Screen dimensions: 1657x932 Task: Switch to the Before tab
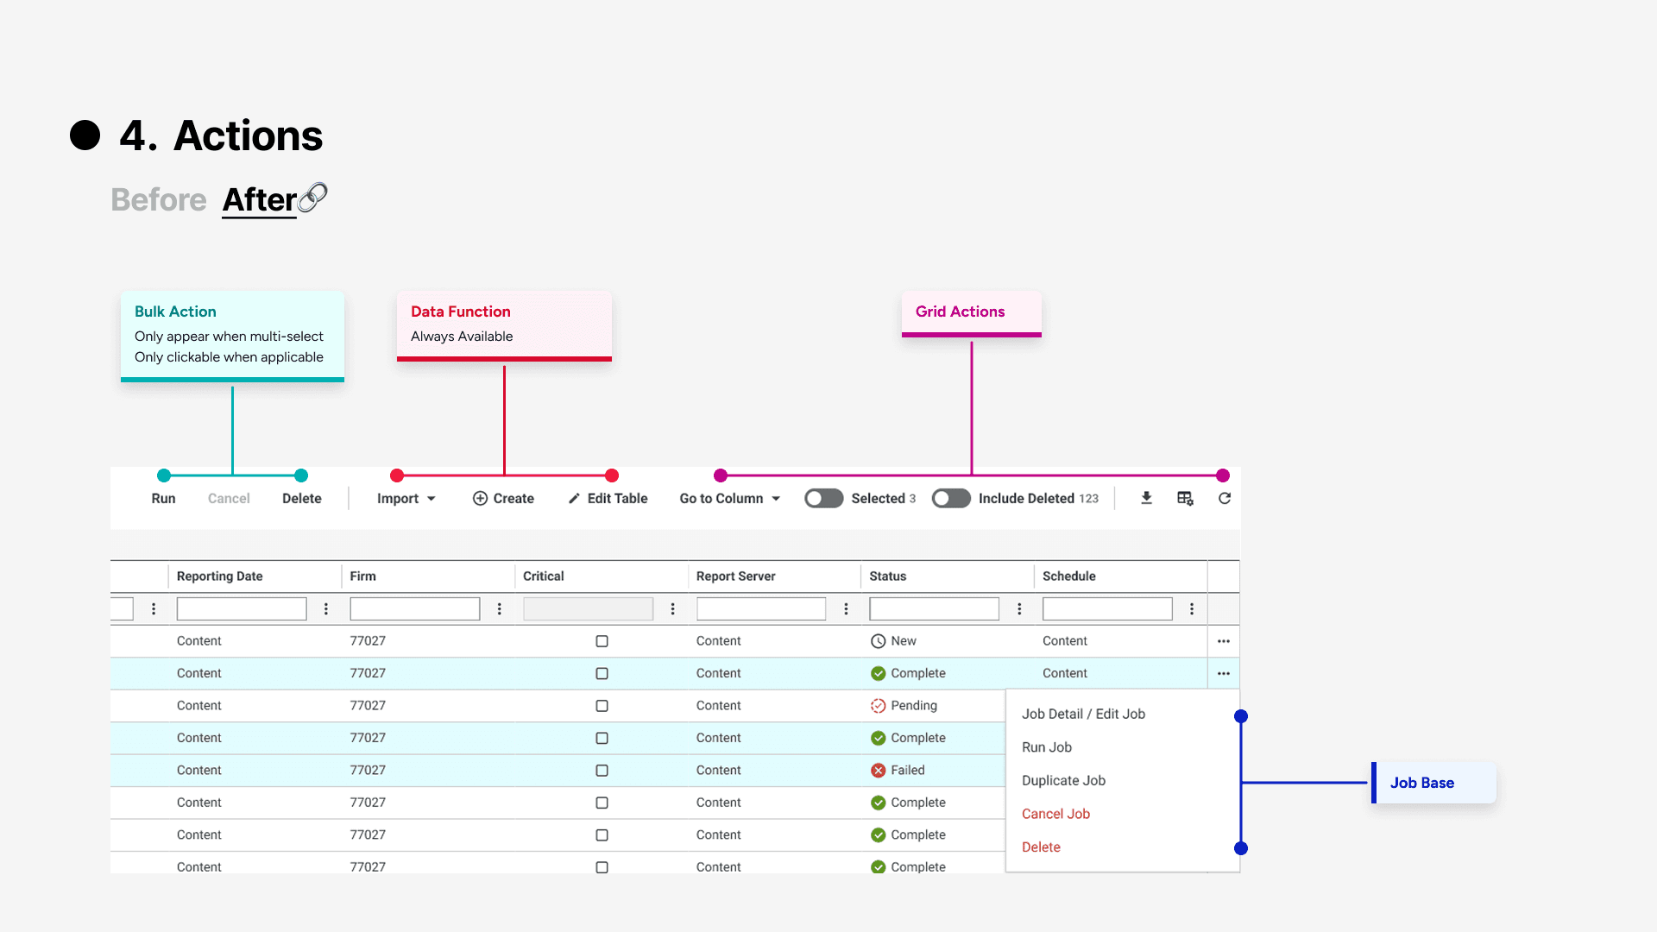159,199
